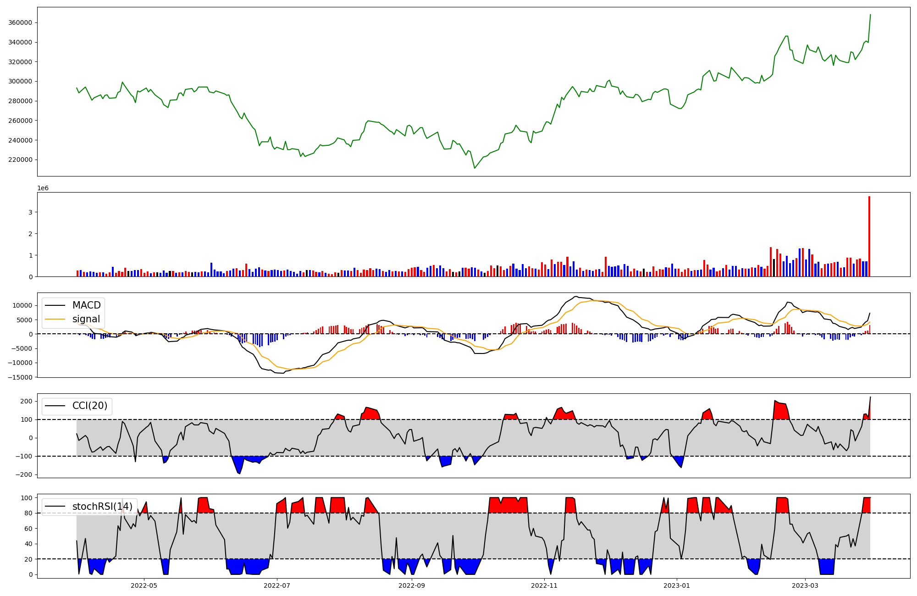Click the 2022-05 date tick label
The image size is (917, 596).
pos(144,585)
